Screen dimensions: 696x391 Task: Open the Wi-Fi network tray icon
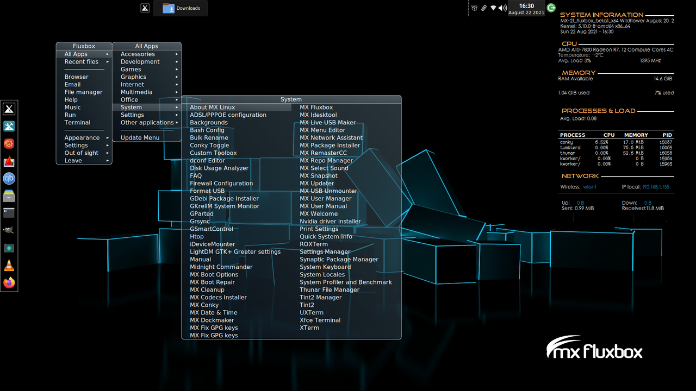pyautogui.click(x=493, y=8)
